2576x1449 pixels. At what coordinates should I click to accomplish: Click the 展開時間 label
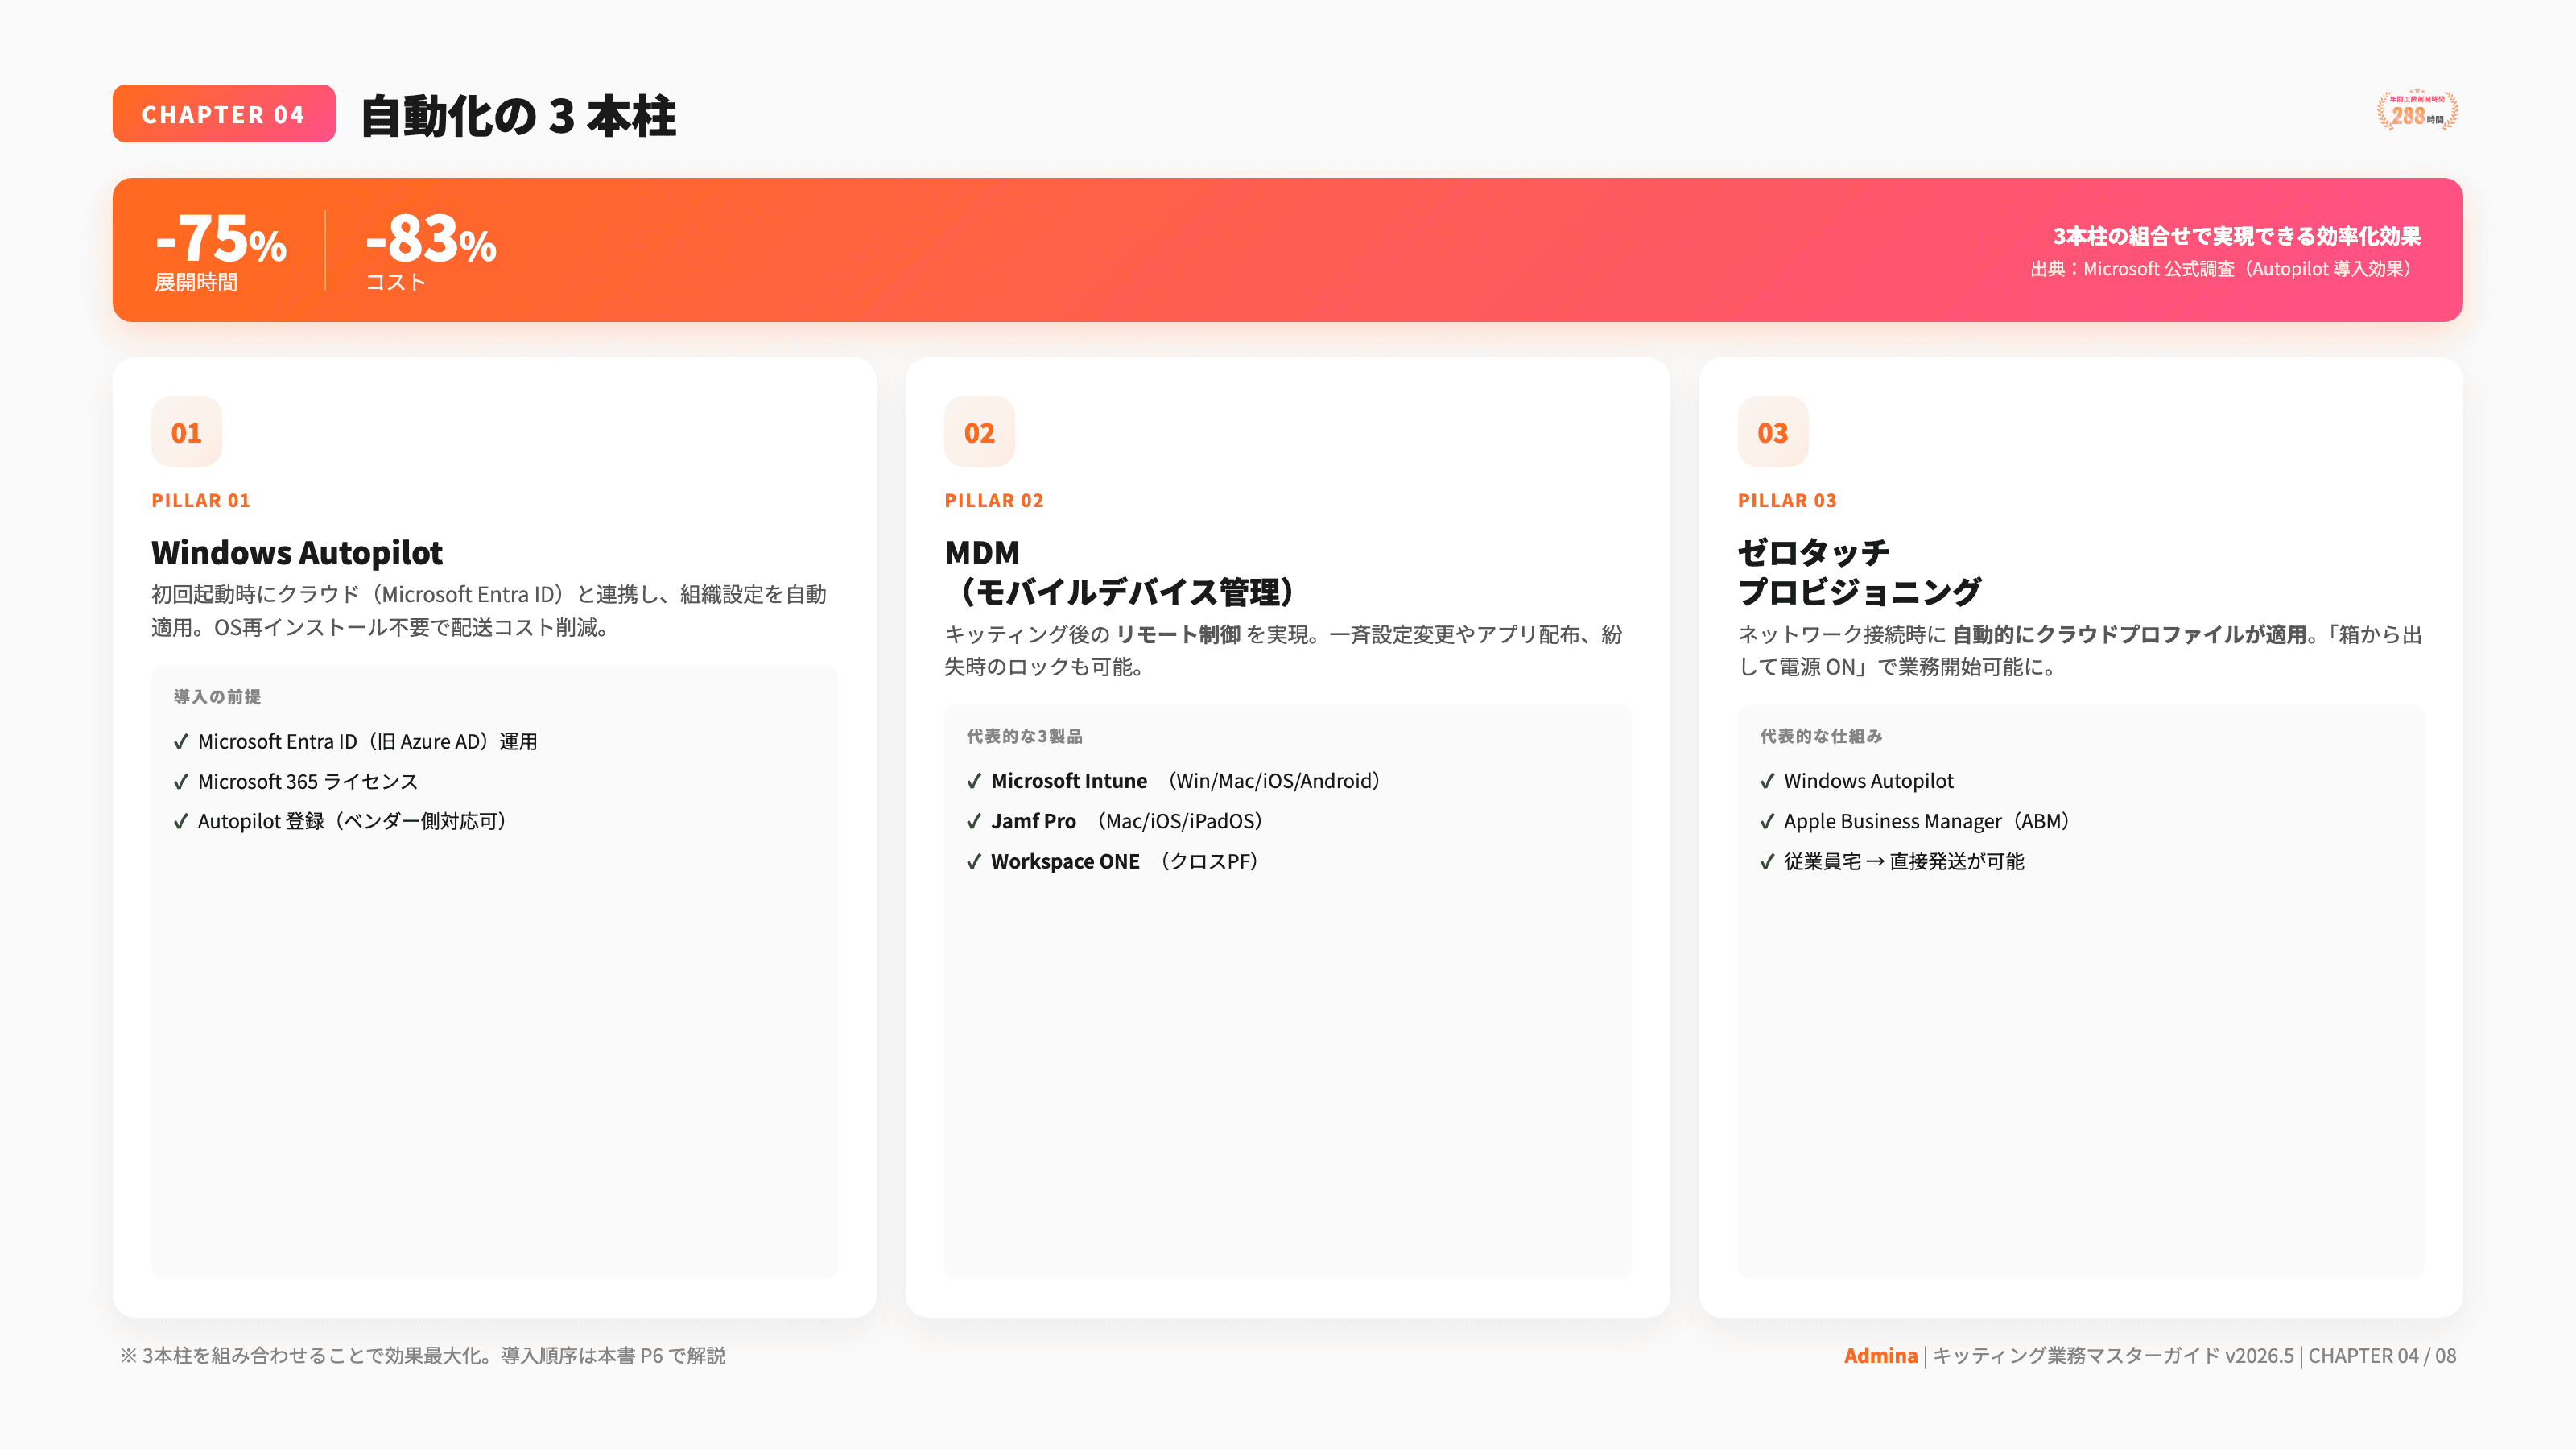(196, 282)
